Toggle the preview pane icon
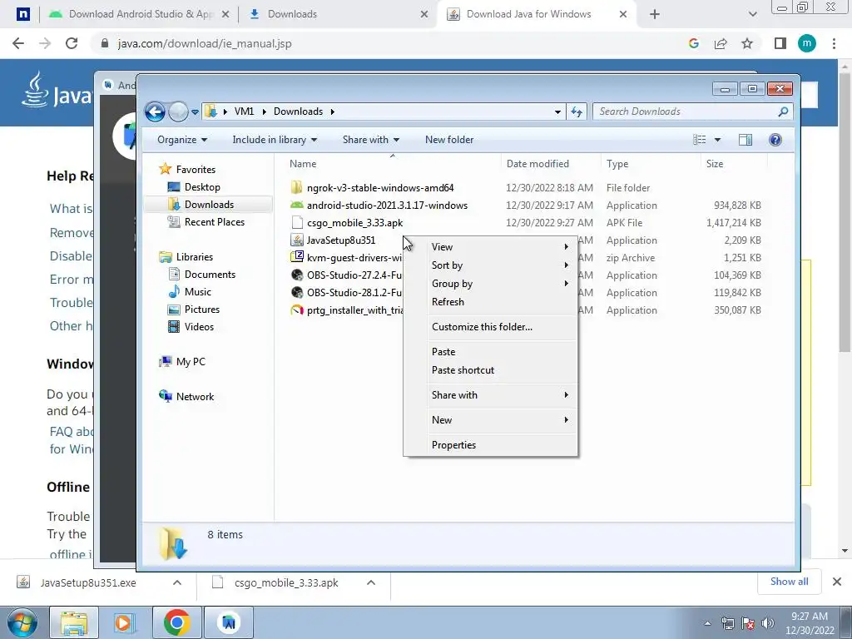The height and width of the screenshot is (639, 852). [x=745, y=140]
